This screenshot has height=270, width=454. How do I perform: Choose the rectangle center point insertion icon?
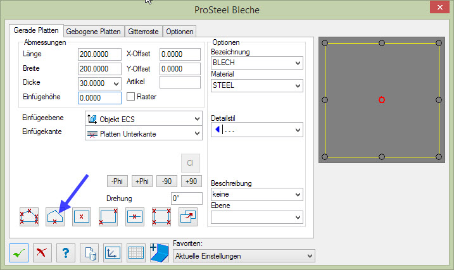coord(82,216)
